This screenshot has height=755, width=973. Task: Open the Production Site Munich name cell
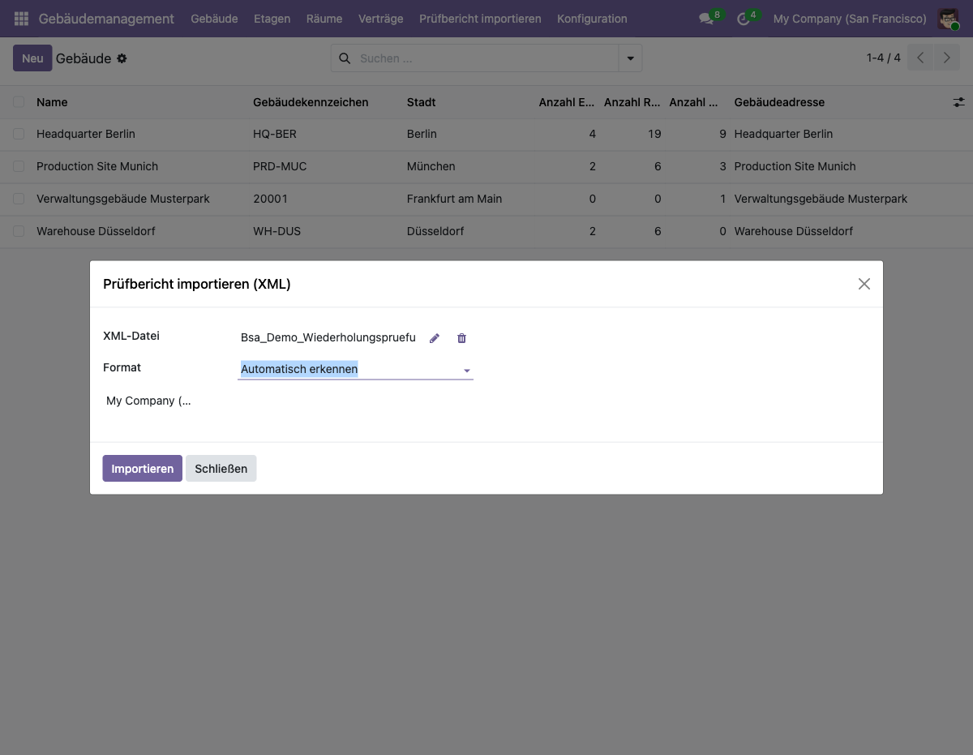pos(97,166)
